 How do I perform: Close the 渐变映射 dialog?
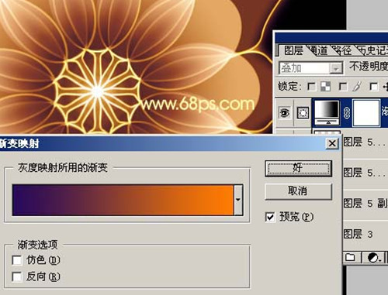tap(332, 143)
